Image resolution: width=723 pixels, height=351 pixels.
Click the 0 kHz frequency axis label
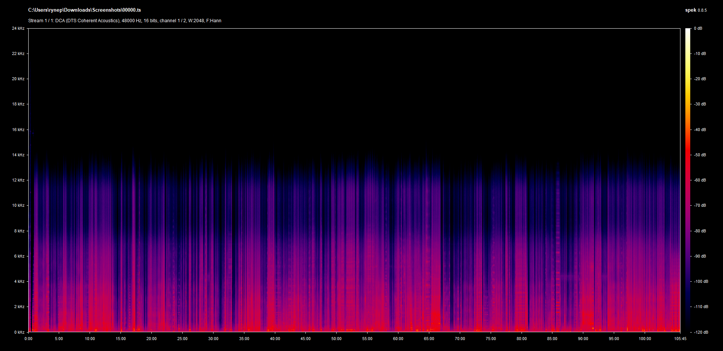pos(19,332)
